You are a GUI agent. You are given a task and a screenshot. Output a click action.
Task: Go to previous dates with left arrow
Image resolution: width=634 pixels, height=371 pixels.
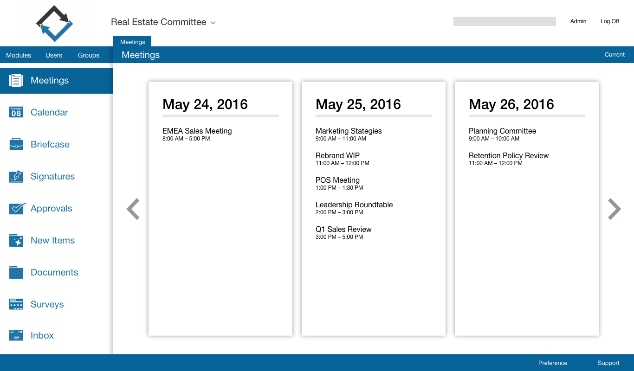pos(133,209)
